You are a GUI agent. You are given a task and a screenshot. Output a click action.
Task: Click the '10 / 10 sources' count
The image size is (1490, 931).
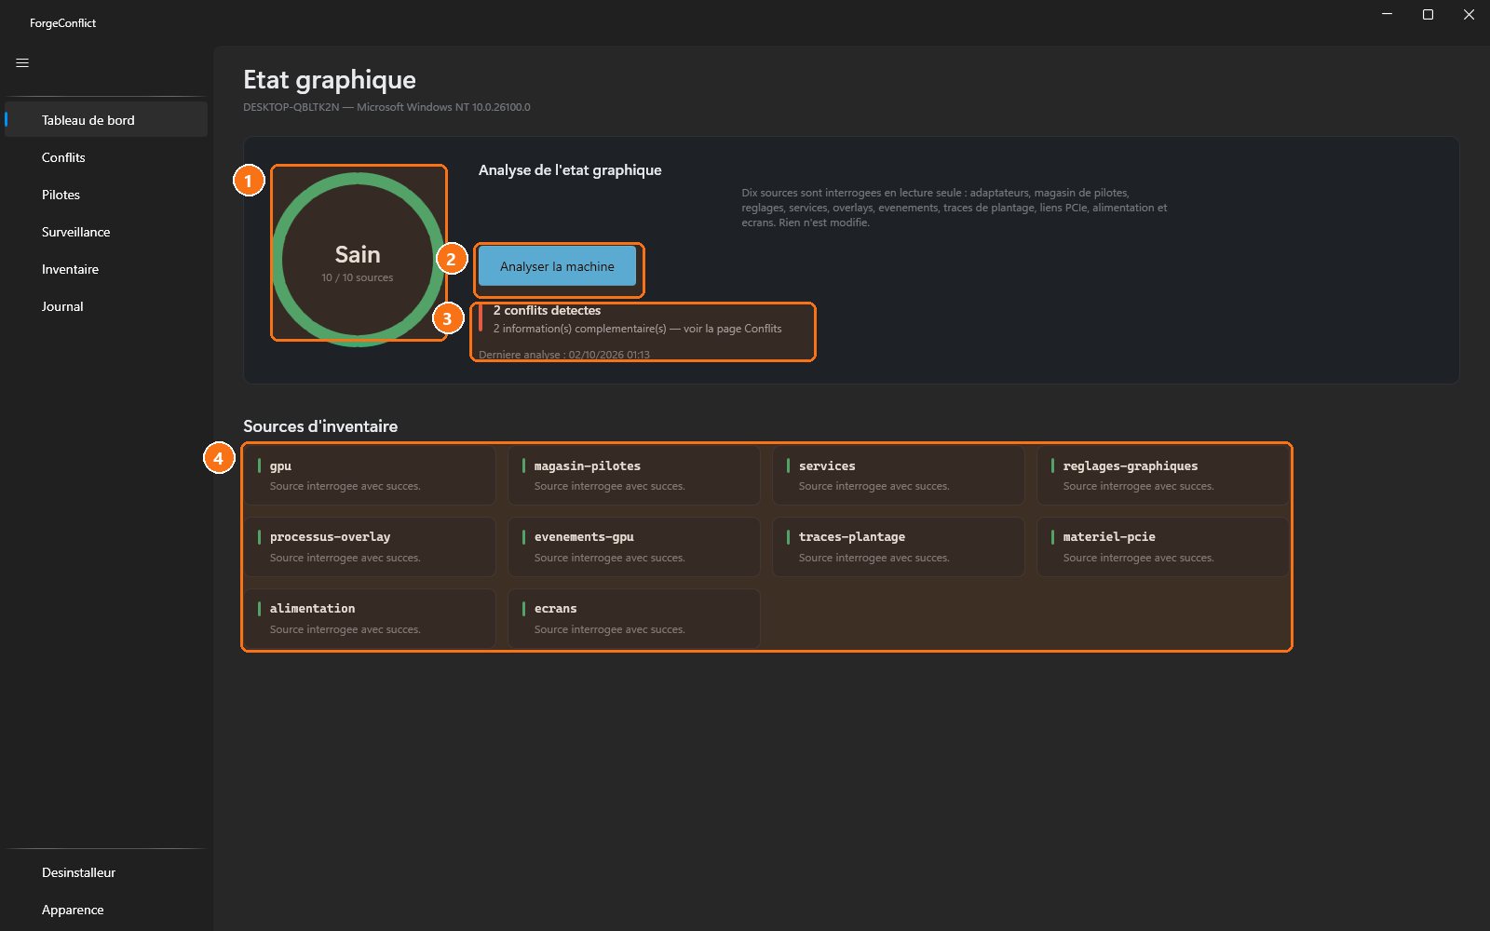coord(358,277)
